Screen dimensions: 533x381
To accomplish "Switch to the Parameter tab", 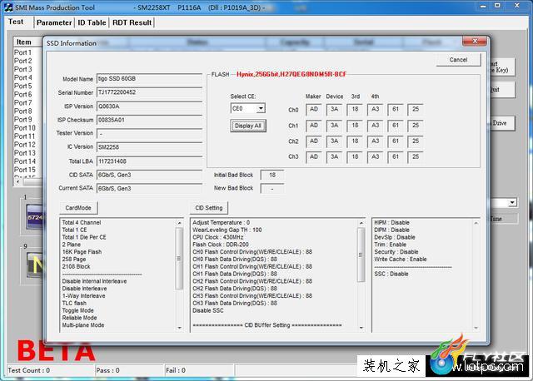I will (x=54, y=22).
